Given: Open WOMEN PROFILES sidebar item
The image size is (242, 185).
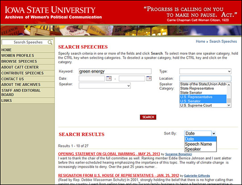Looking at the screenshot, I should pyautogui.click(x=28, y=55).
